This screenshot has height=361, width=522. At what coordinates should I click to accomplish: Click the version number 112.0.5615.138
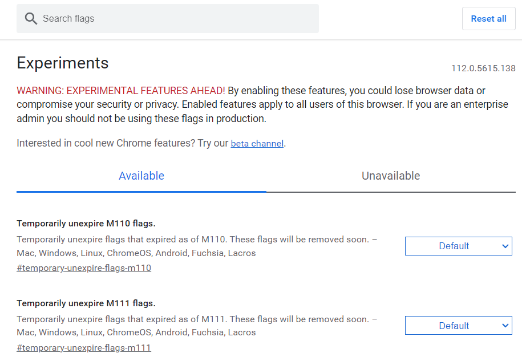tap(483, 68)
